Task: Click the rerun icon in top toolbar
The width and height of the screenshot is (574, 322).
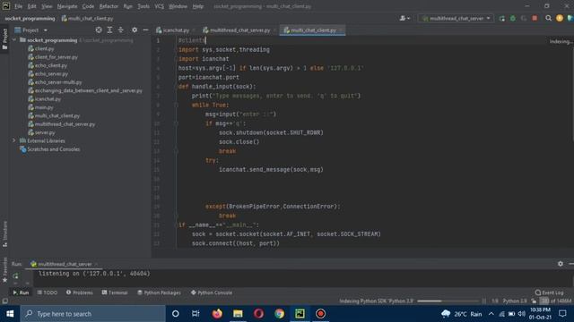Action: [x=502, y=18]
